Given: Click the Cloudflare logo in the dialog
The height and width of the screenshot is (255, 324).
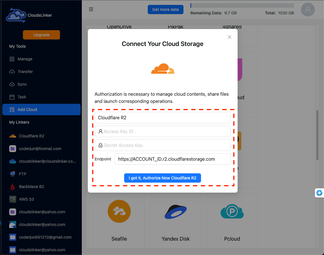Looking at the screenshot, I should [163, 69].
